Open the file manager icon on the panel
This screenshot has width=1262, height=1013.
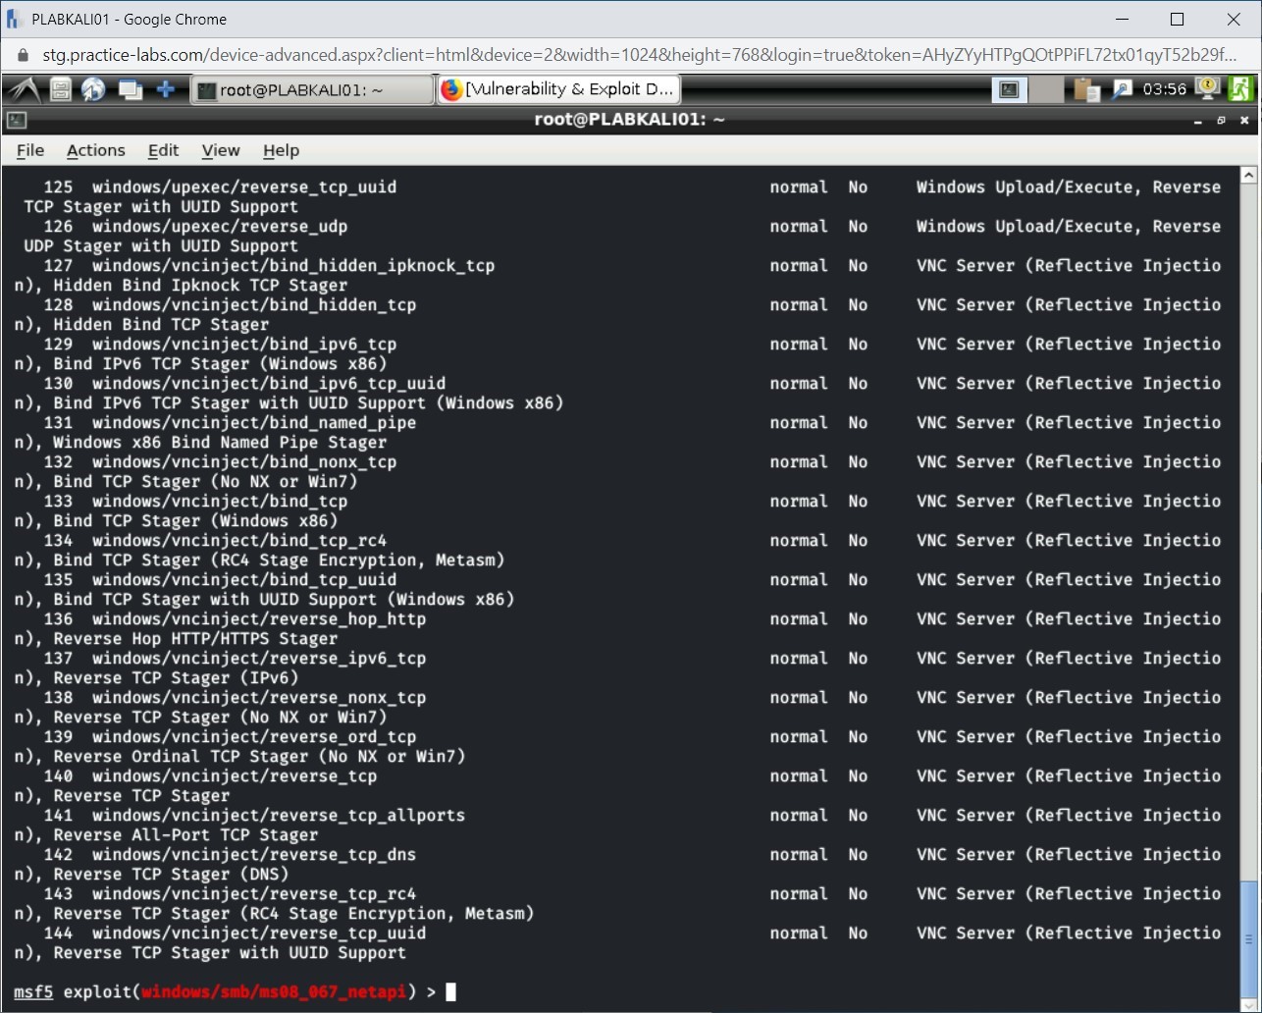pos(60,88)
